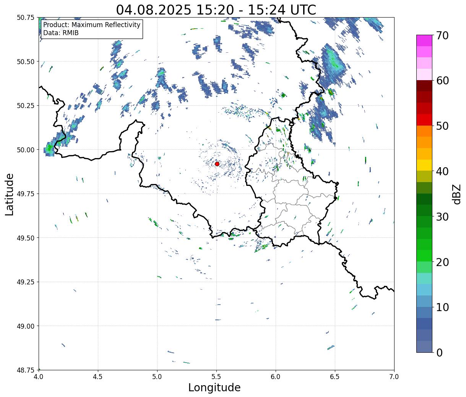Viewport: 466px width, 397px height.
Task: Click the latitude tick label 50.25
Action: (26, 106)
